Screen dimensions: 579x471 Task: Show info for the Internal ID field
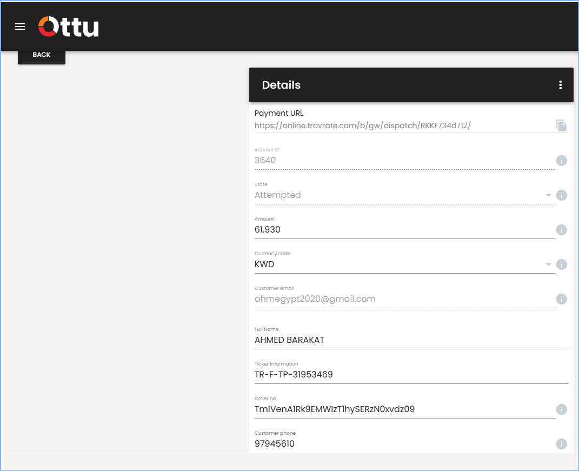[561, 161]
